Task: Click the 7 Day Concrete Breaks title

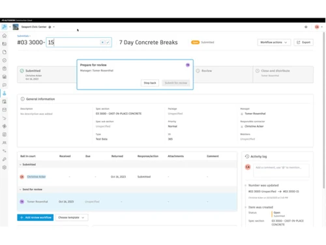Action: (x=149, y=42)
